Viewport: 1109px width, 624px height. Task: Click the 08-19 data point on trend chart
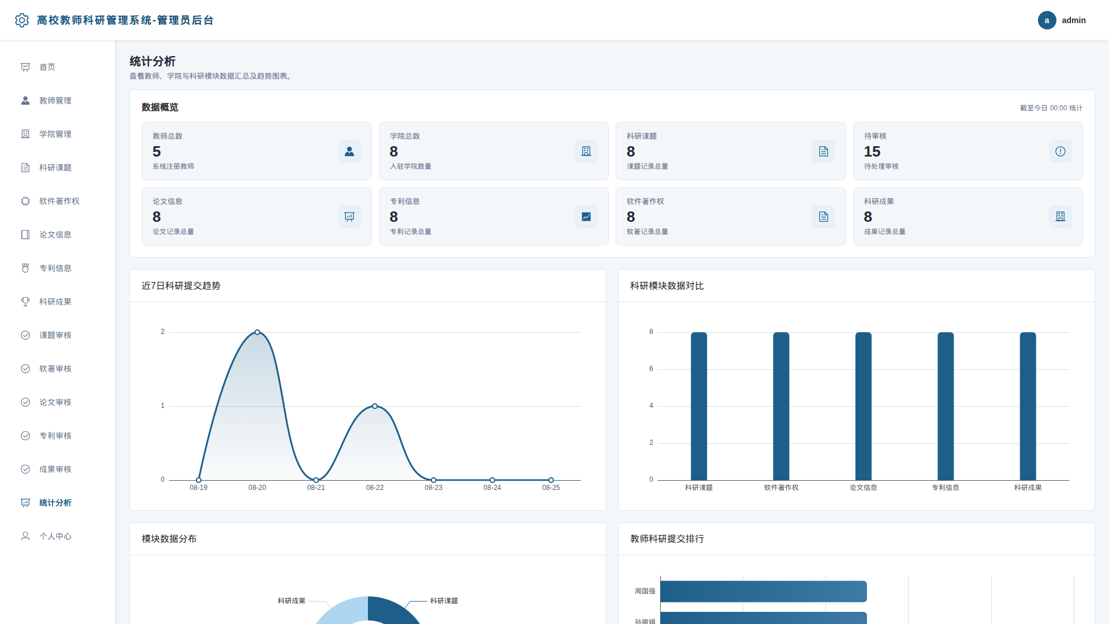tap(199, 480)
